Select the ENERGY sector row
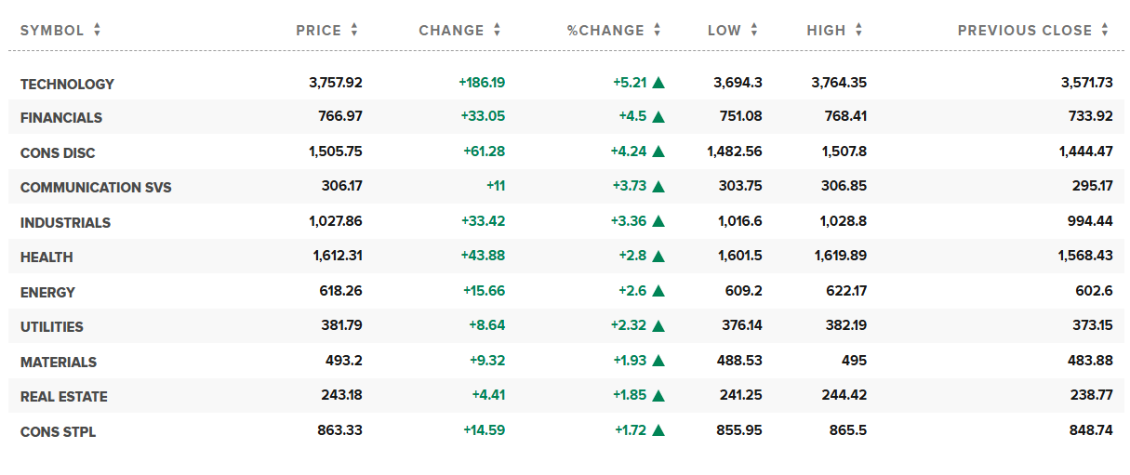1130x475 pixels. (47, 293)
